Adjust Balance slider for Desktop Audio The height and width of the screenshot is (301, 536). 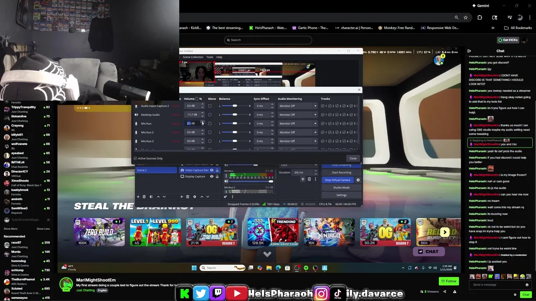point(235,115)
